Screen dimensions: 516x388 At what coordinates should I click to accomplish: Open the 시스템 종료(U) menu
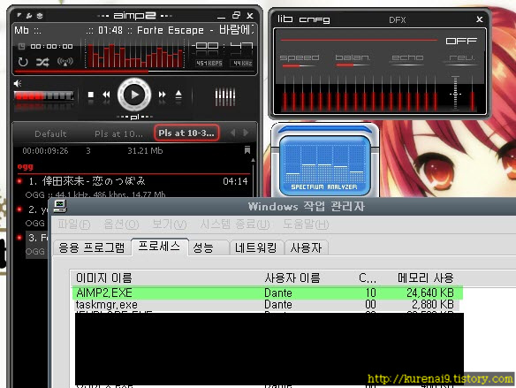pyautogui.click(x=235, y=224)
